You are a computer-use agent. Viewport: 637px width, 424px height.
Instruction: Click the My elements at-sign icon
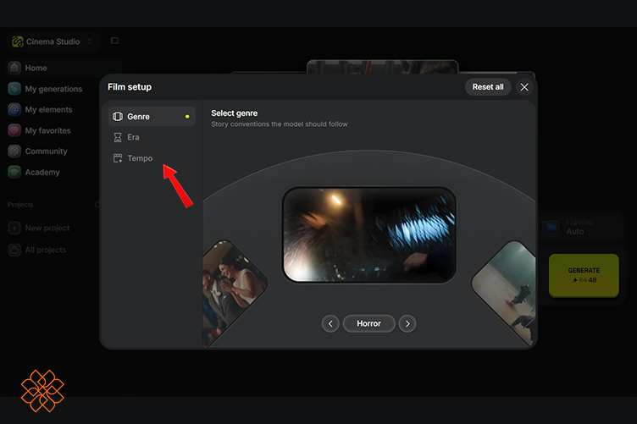14,109
